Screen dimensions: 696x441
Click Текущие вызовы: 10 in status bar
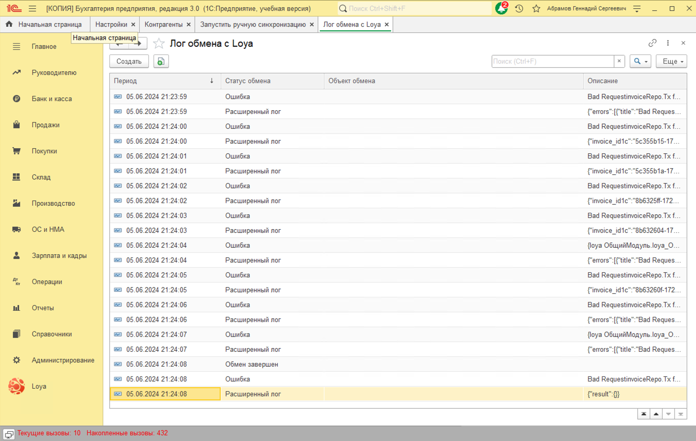point(49,433)
